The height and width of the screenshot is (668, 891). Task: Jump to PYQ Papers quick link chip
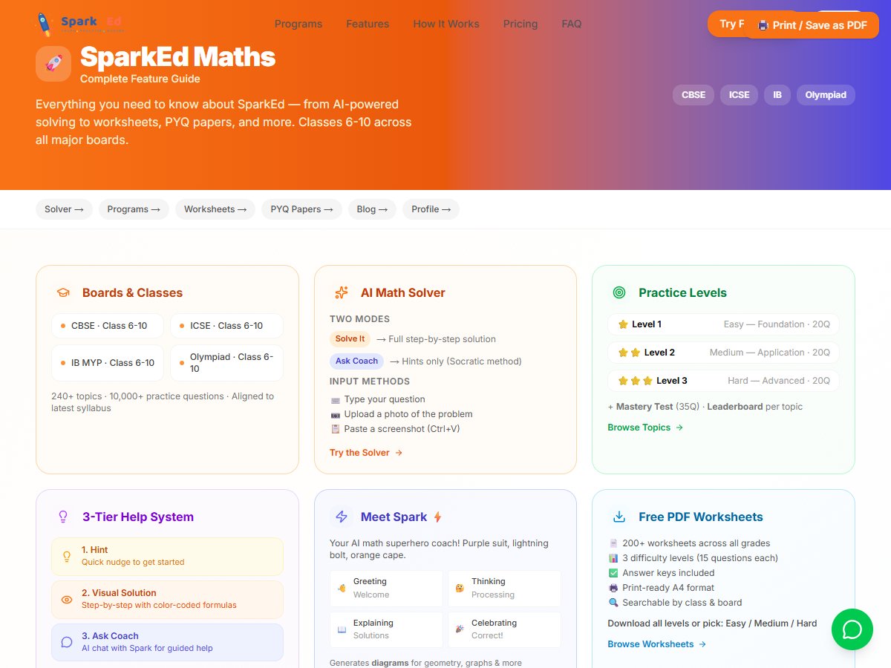[301, 209]
